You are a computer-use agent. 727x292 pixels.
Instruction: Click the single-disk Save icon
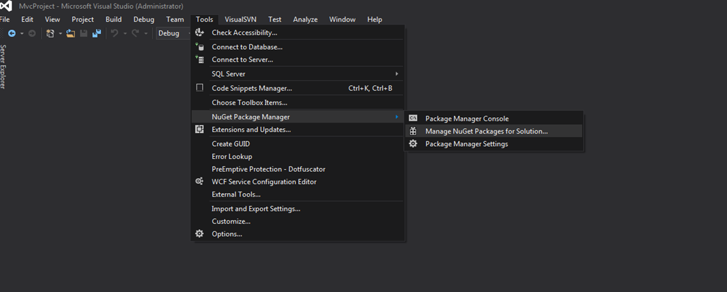(84, 33)
